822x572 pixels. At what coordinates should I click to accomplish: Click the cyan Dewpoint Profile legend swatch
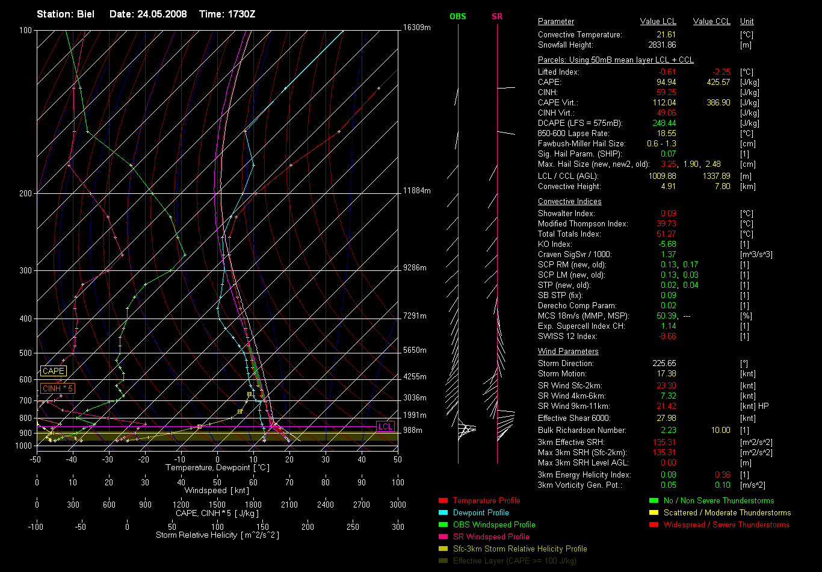tap(443, 512)
